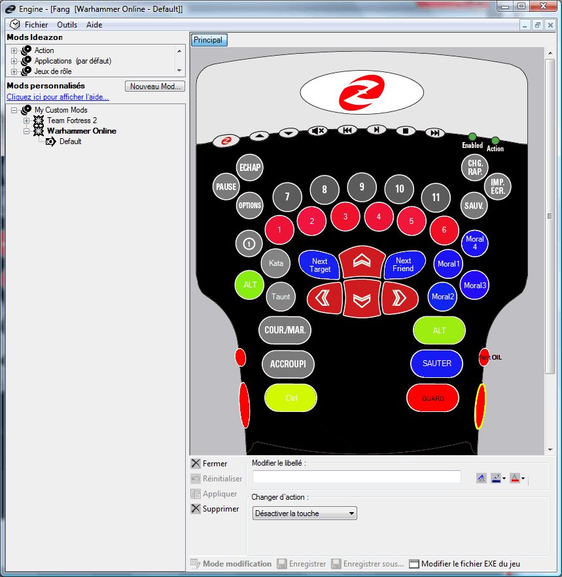Viewport: 562px width, 577px height.
Task: Select the Next Friend blue key
Action: pos(404,265)
